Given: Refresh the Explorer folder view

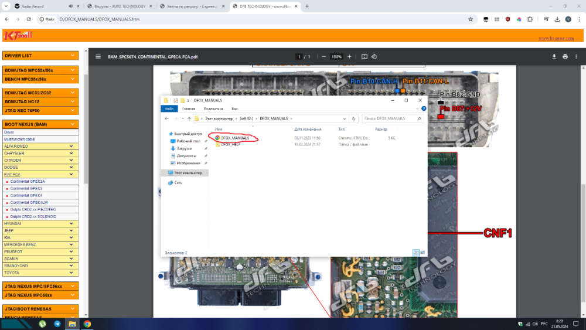Looking at the screenshot, I should (x=353, y=119).
